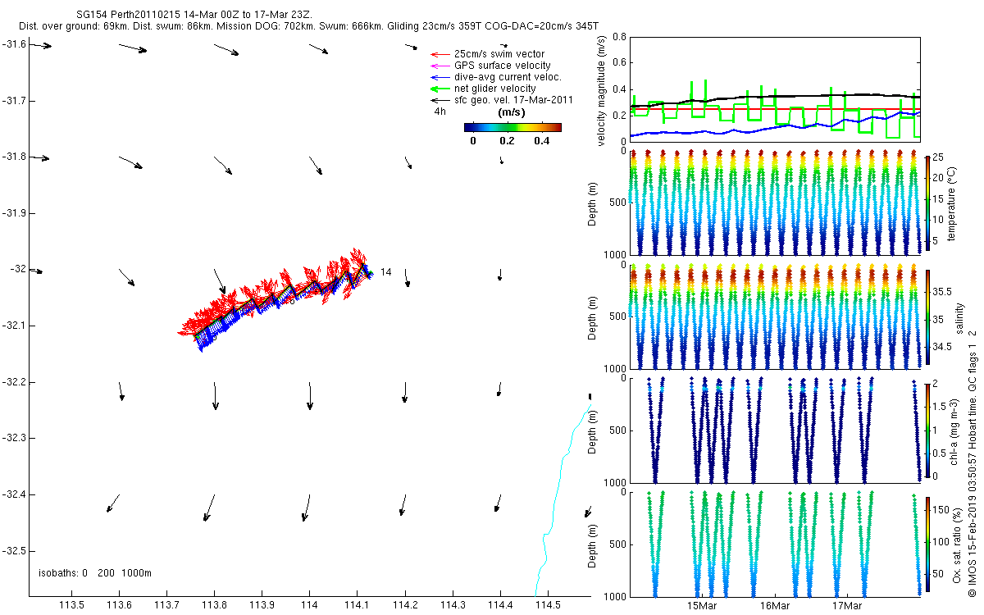Click the black sfc geo. vel. legend arrow

point(441,100)
